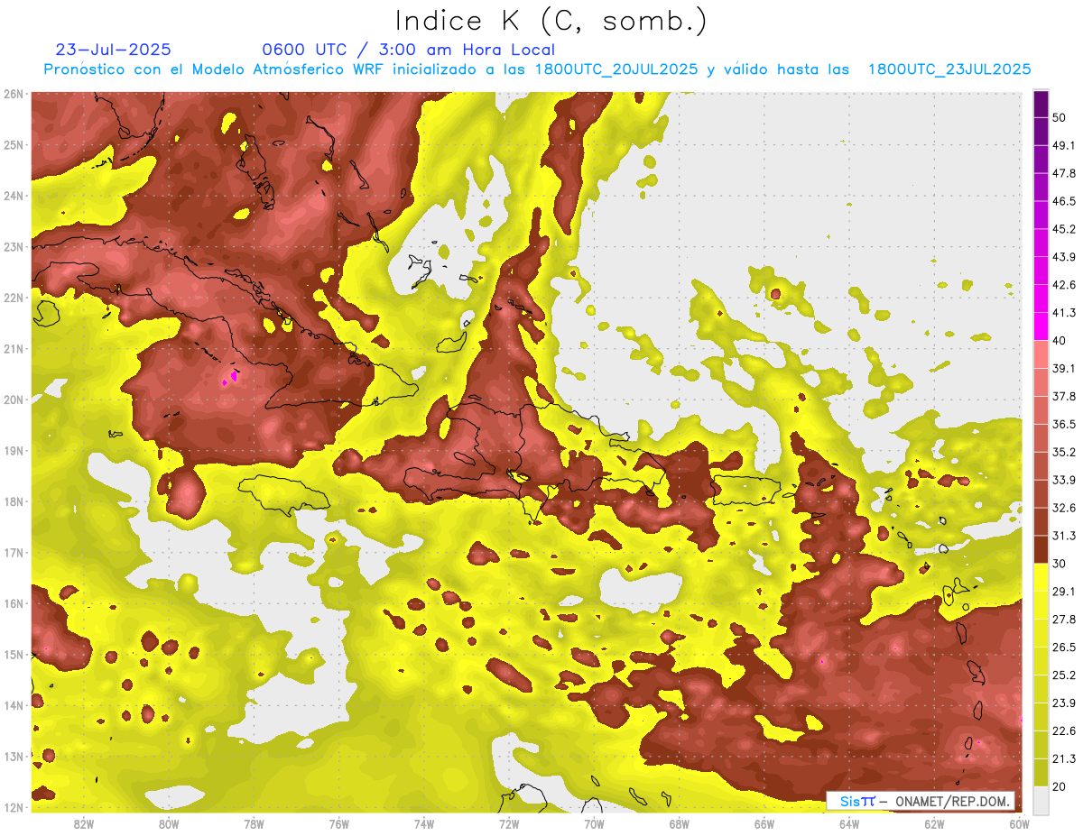Click the latitude label '25N'
The width and height of the screenshot is (1083, 836).
(13, 145)
